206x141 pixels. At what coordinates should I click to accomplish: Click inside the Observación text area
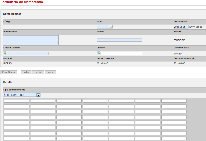coord(31,40)
